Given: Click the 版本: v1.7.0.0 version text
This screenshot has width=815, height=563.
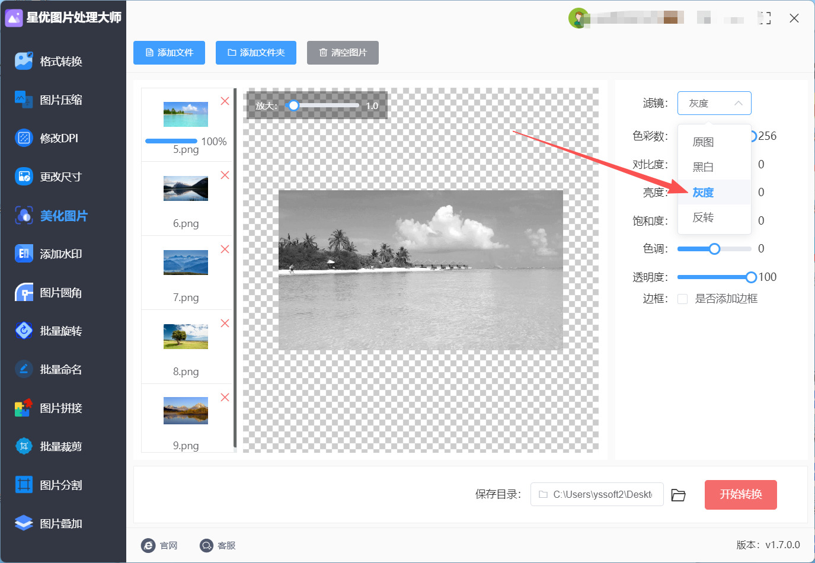Looking at the screenshot, I should click(x=768, y=545).
